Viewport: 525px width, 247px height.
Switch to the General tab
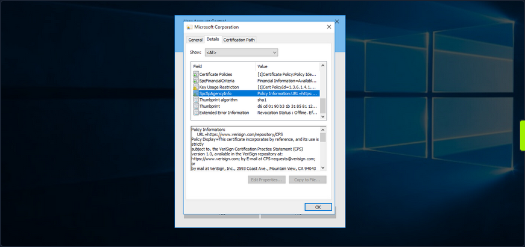pos(195,40)
